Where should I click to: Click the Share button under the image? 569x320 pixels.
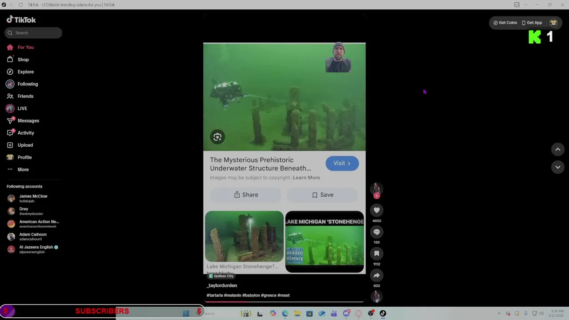246,195
